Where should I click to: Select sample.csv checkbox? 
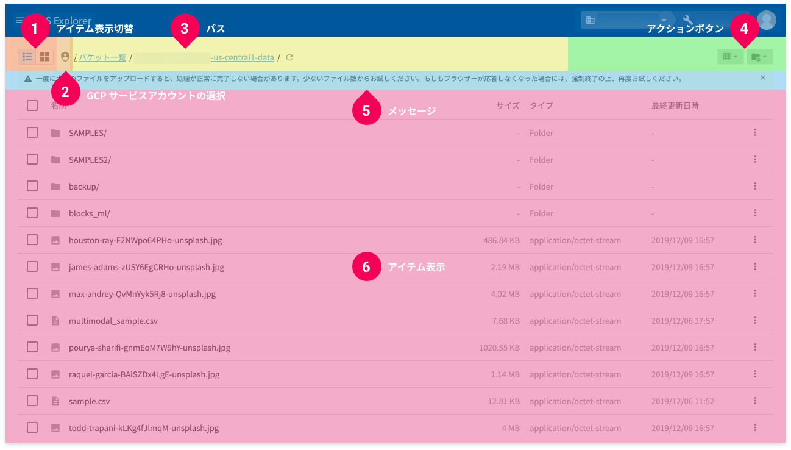pyautogui.click(x=32, y=401)
